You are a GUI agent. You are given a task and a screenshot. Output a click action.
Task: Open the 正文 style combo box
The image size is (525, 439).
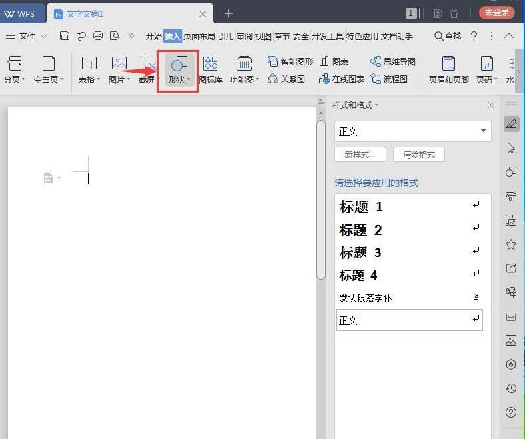pyautogui.click(x=412, y=131)
